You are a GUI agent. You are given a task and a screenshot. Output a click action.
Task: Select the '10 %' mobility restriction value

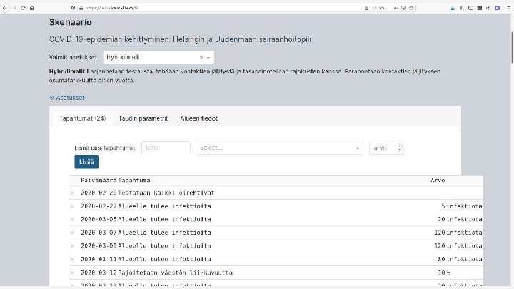tap(444, 273)
